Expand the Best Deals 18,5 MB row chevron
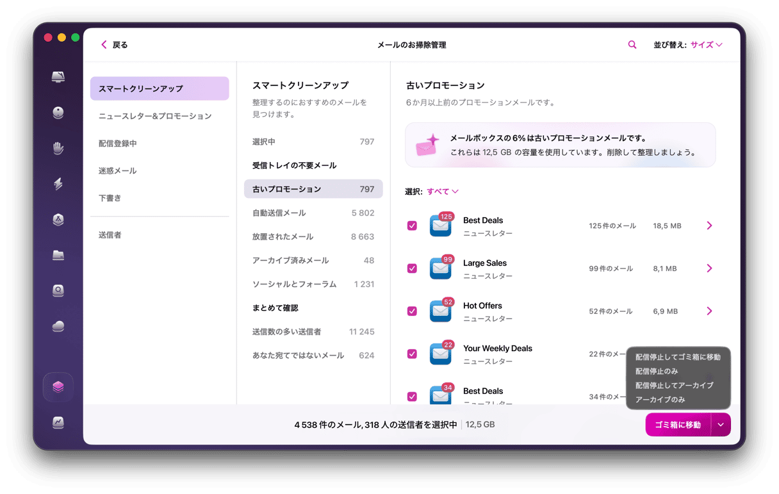Viewport: 779px width, 494px height. (x=709, y=226)
